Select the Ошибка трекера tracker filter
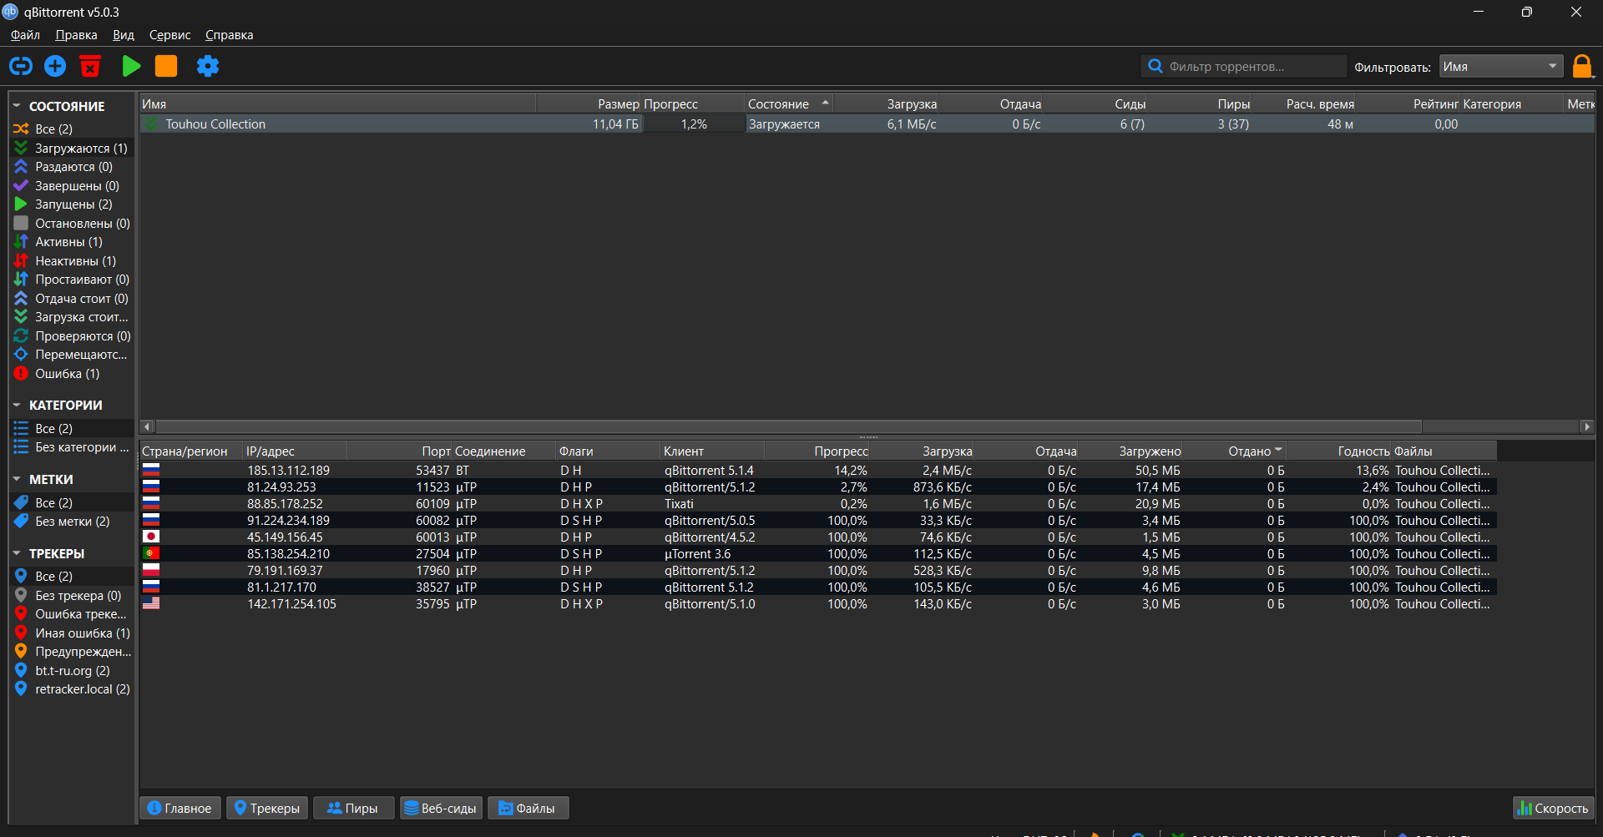1603x837 pixels. [71, 614]
